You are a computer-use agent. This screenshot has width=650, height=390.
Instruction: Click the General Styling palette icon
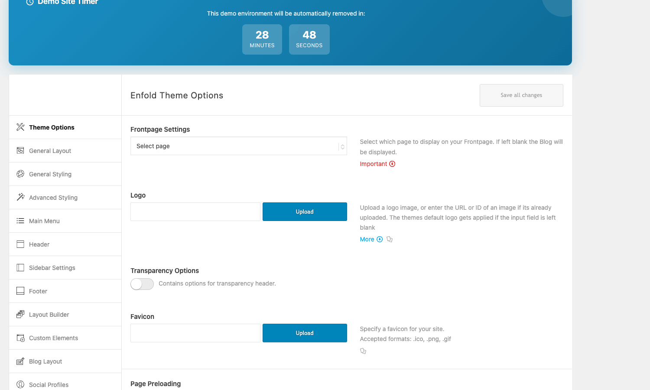(x=20, y=174)
